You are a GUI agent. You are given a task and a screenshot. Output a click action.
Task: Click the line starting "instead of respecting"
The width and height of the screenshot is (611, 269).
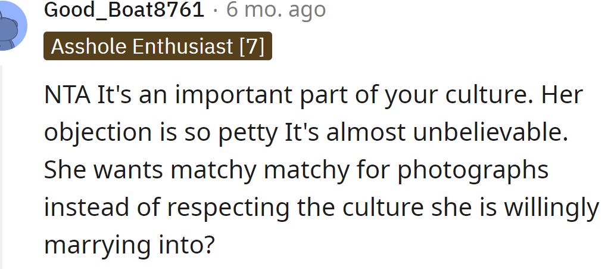point(320,208)
